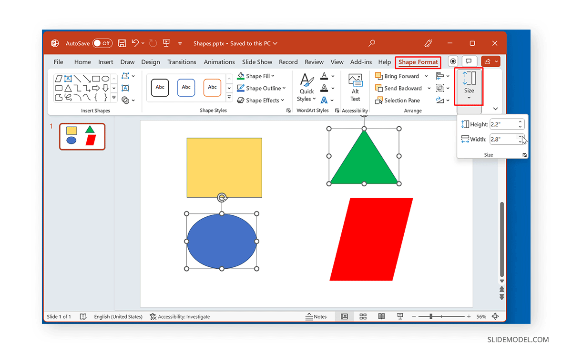Open Align objects menu
Screen dimensions: 572x354
click(x=443, y=76)
